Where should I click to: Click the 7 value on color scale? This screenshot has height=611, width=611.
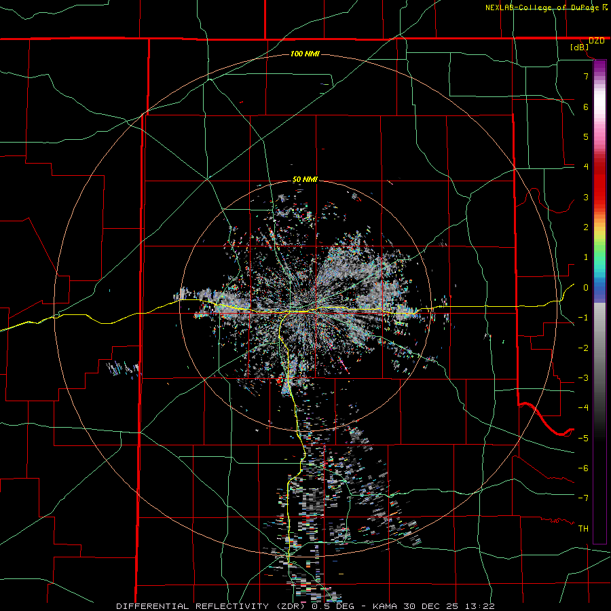[586, 76]
